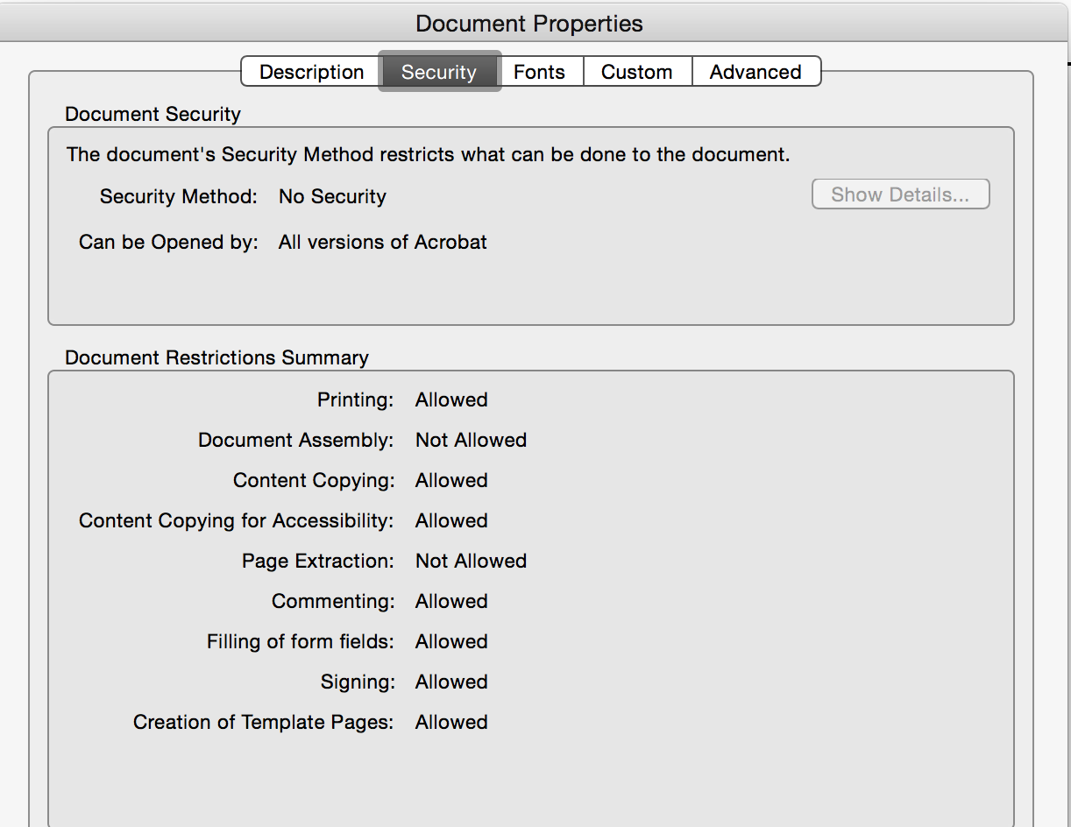The height and width of the screenshot is (827, 1071).
Task: Go to the Custom tab
Action: [636, 72]
